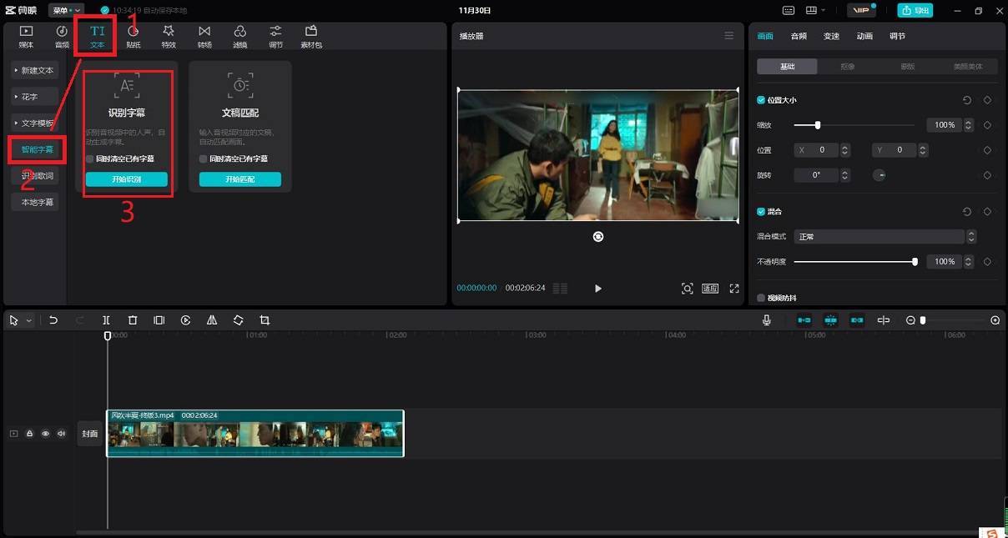Zoom in the timeline with plus icon
The width and height of the screenshot is (1008, 538).
[995, 320]
